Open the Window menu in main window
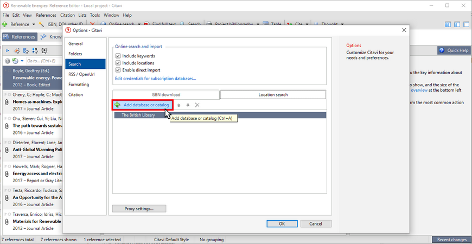The image size is (472, 244). (x=111, y=15)
